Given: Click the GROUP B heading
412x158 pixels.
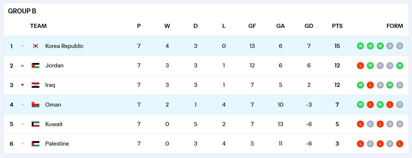Looking at the screenshot, I should pos(22,11).
